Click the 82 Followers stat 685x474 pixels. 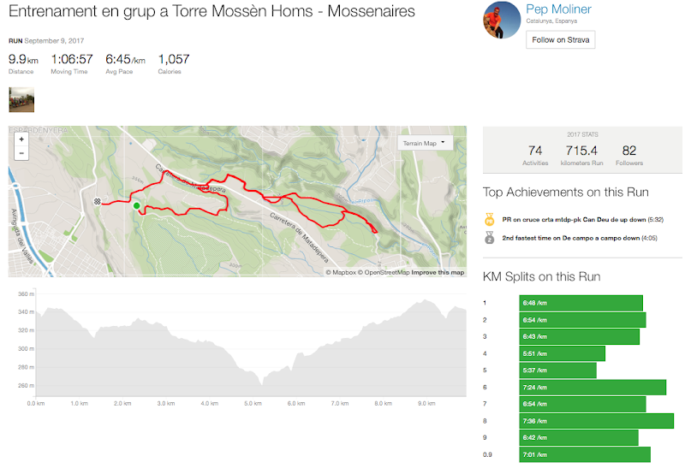(629, 155)
